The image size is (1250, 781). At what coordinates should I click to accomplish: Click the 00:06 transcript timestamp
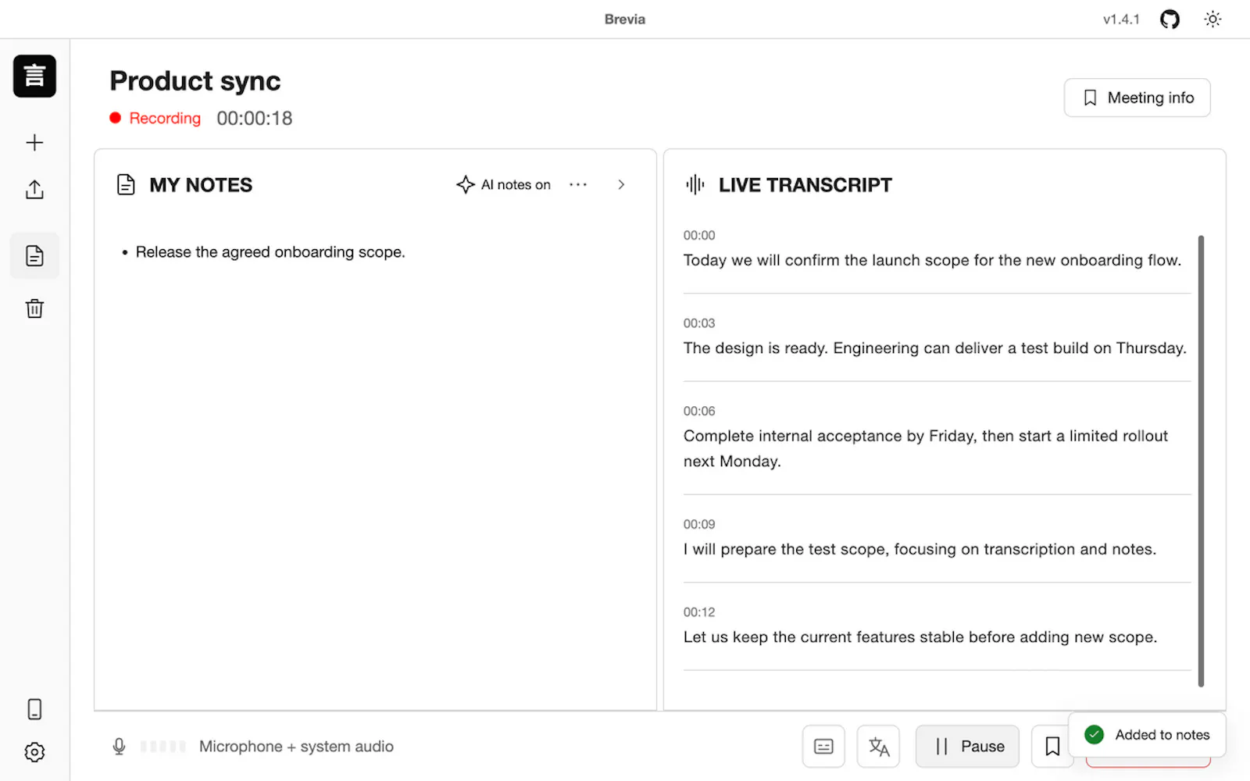coord(699,411)
